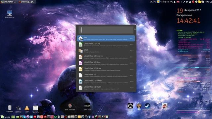212x119 pixels.
Task: Open ClipIt clipboard manager result
Action: [106, 51]
